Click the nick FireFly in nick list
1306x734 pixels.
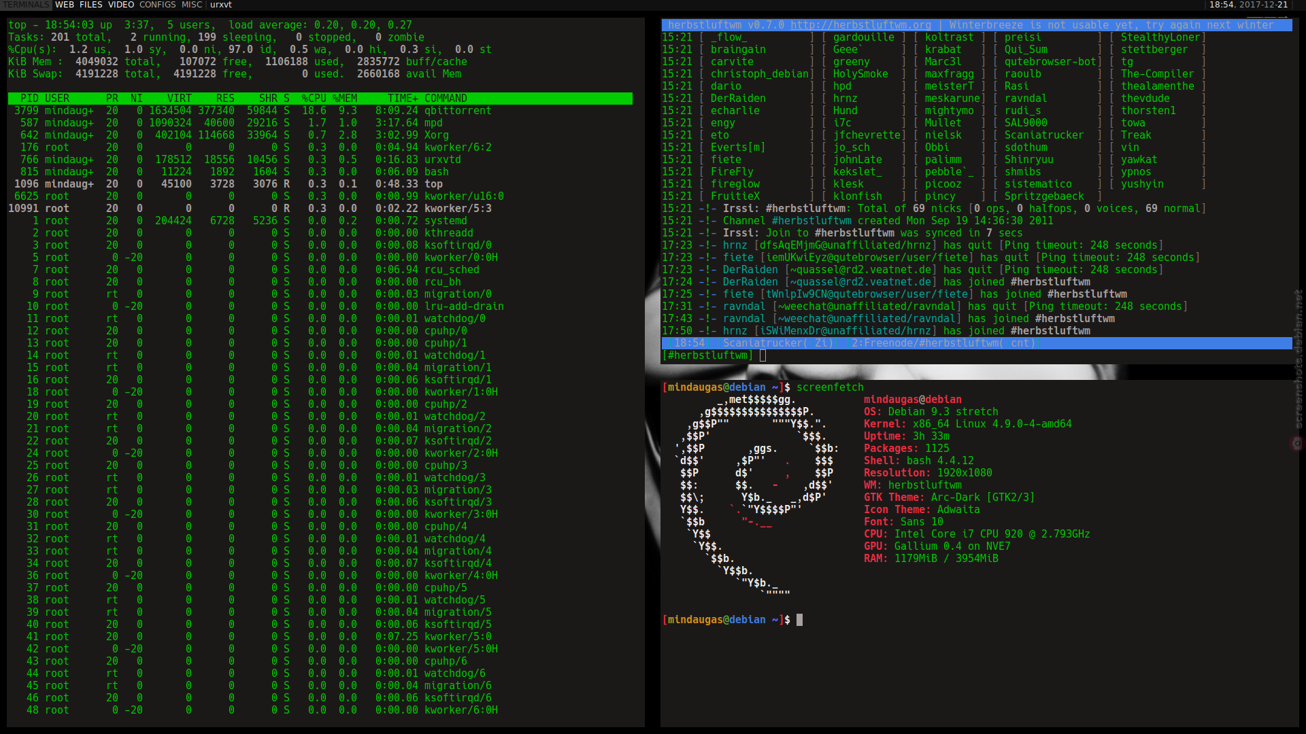[x=732, y=172]
